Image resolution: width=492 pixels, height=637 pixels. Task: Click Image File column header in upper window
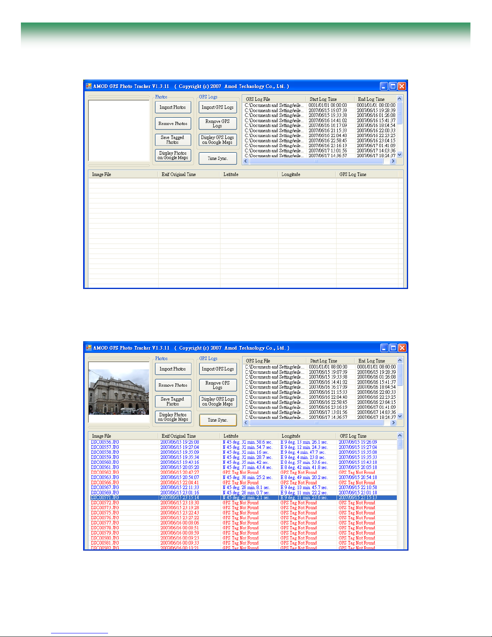pos(123,174)
